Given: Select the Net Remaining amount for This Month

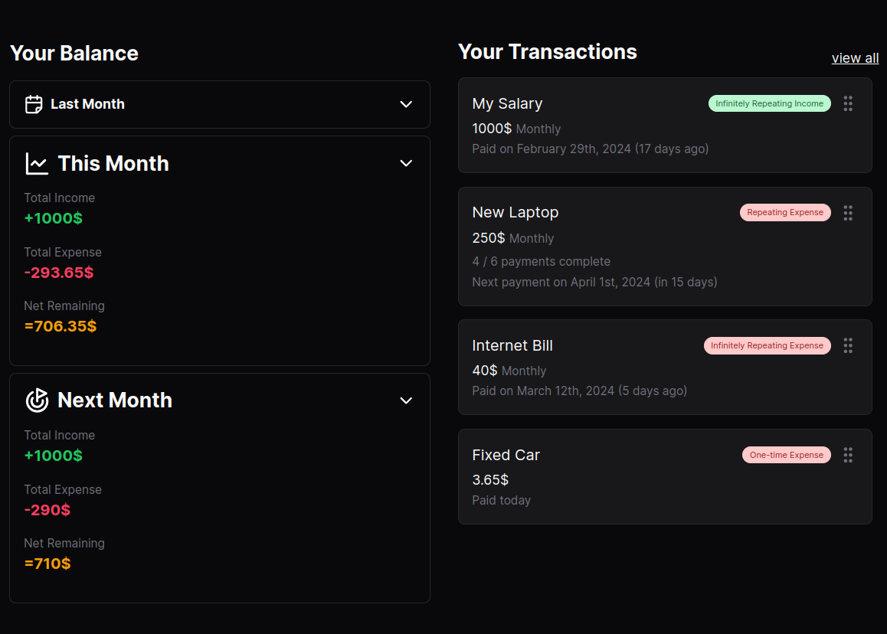Looking at the screenshot, I should tap(61, 325).
